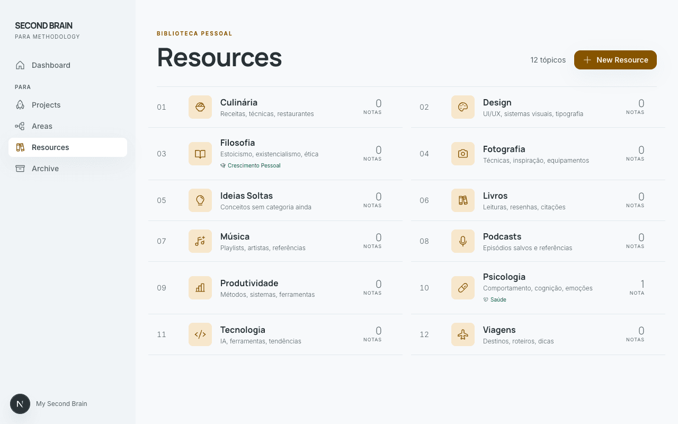
Task: Open the Design resource title
Action: 497,102
